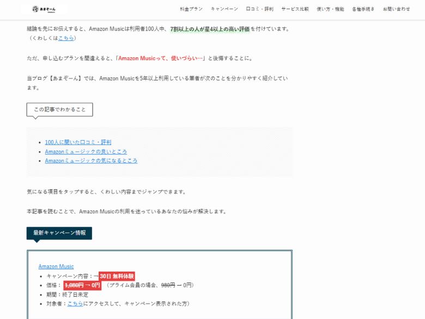This screenshot has height=319, width=425.
Task: Jump to 100人に聞いた口コミ・評判 section
Action: (78, 142)
